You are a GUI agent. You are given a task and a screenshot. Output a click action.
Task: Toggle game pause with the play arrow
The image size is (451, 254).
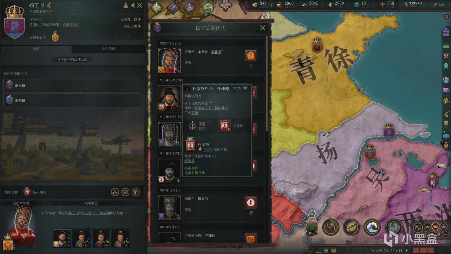[407, 250]
